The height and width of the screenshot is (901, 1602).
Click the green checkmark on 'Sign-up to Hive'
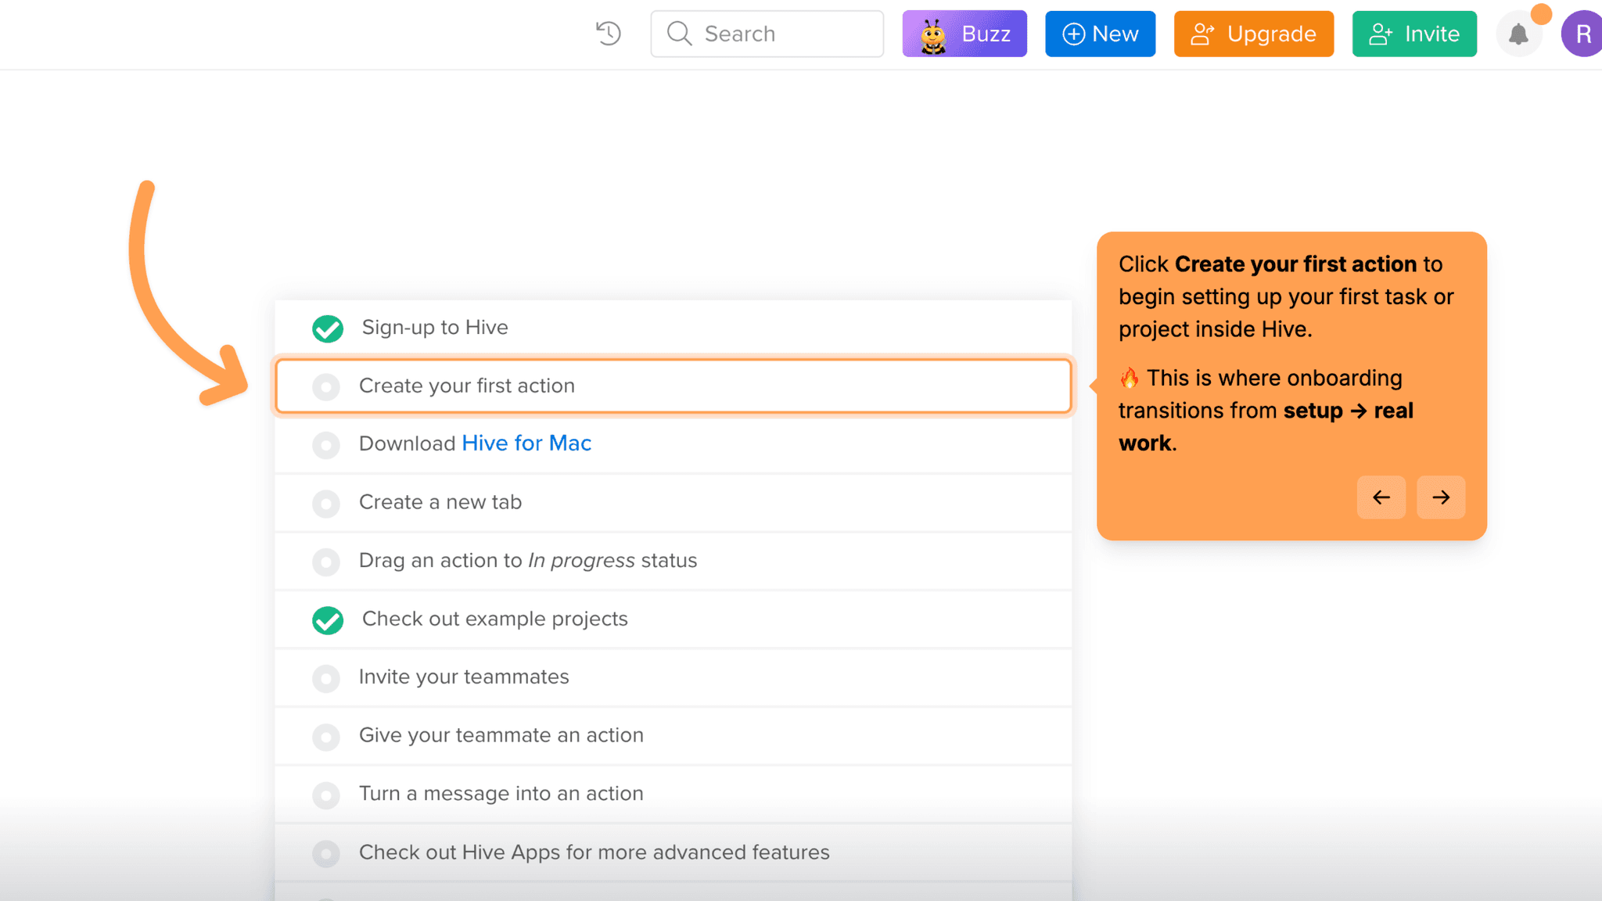[x=327, y=328]
